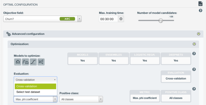Click the Optimization: section header label
The width and height of the screenshot is (206, 105).
(20, 44)
